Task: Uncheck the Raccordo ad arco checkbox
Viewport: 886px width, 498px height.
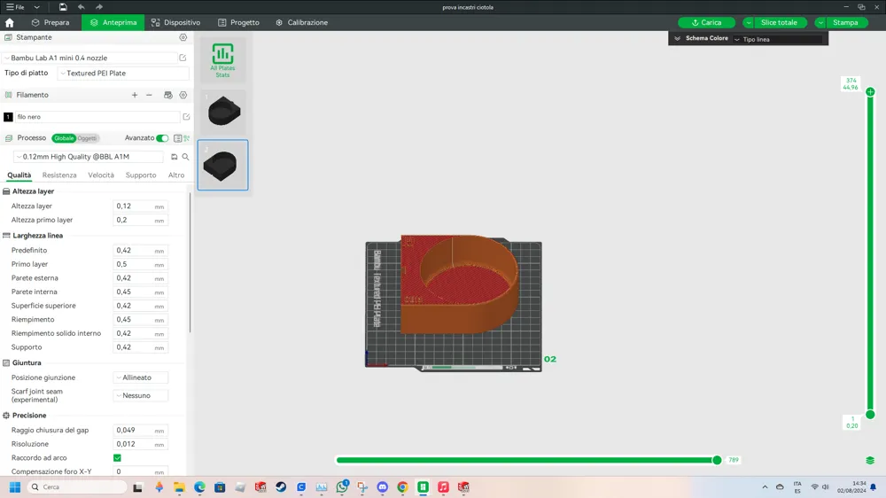Action: [x=117, y=458]
